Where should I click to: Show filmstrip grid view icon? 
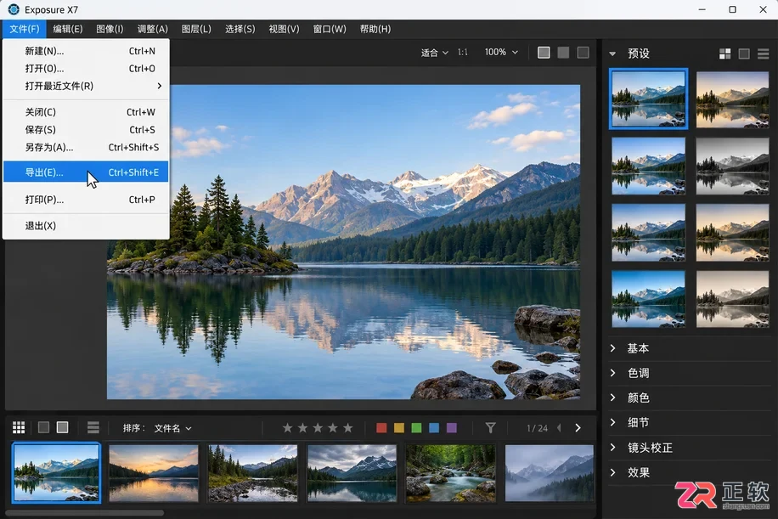[19, 427]
